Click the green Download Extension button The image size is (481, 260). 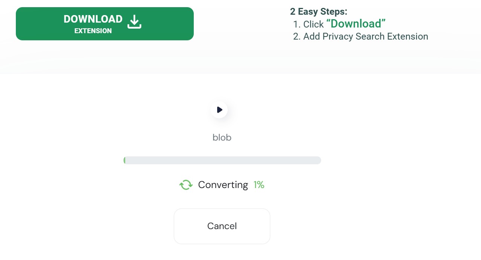(105, 24)
